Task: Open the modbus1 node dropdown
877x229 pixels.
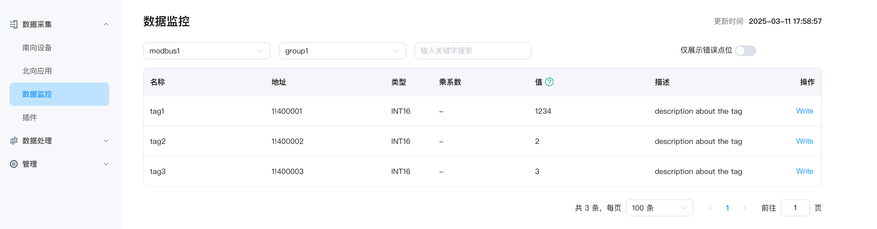Action: click(207, 51)
